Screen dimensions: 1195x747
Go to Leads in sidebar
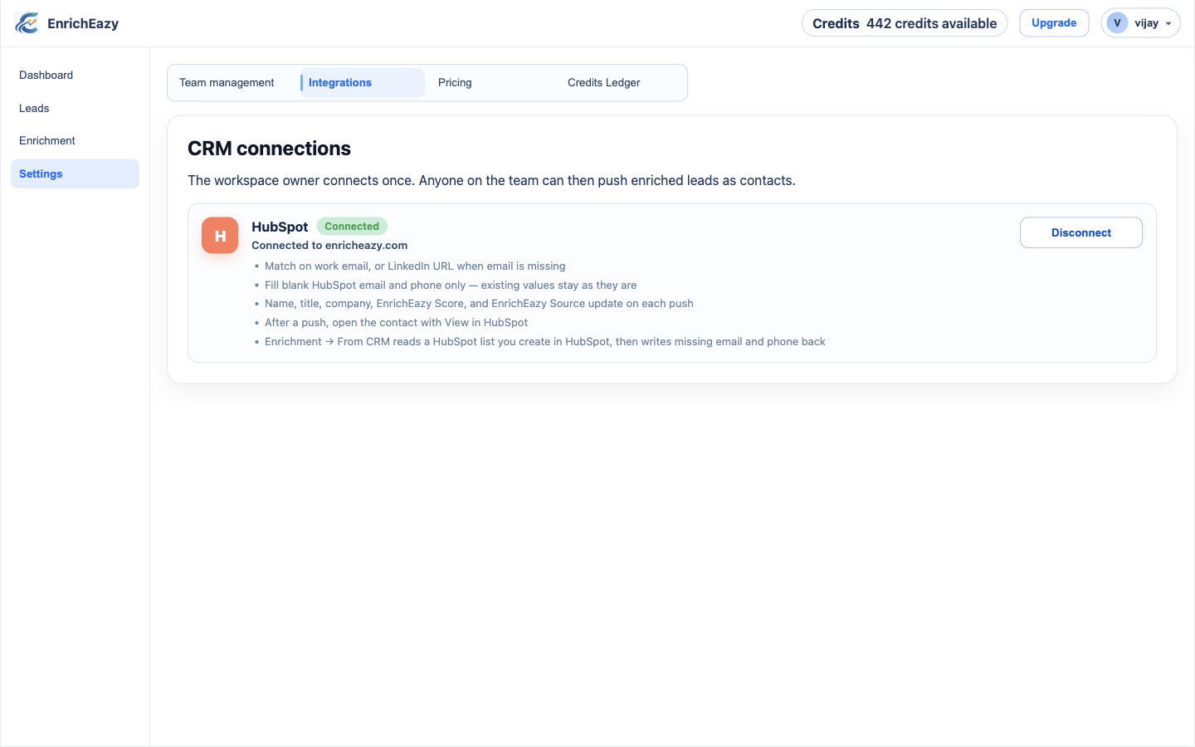click(75, 108)
